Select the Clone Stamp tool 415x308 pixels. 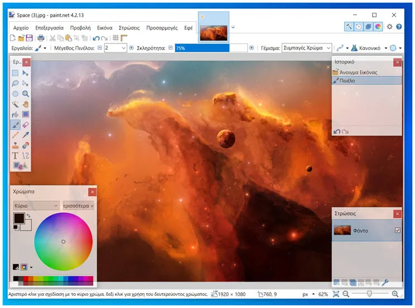click(15, 145)
